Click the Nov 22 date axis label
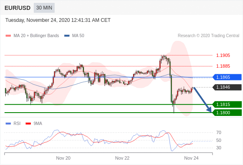243x165 pixels. (x=122, y=158)
